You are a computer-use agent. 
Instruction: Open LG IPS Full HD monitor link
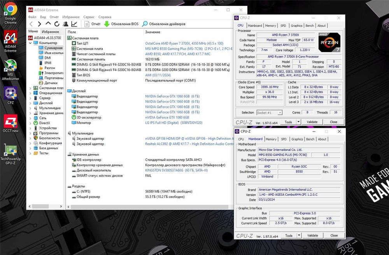click(173, 123)
